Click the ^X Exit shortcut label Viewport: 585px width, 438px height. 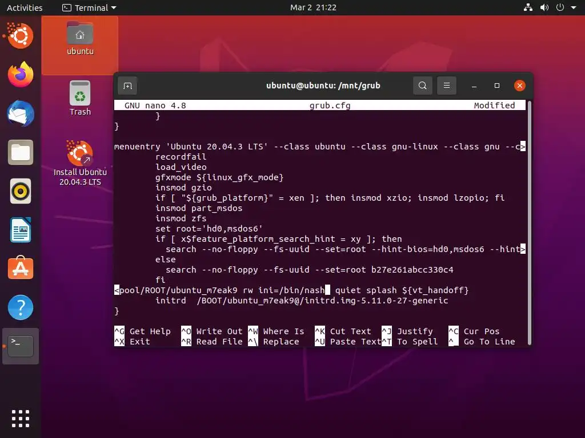coord(132,342)
